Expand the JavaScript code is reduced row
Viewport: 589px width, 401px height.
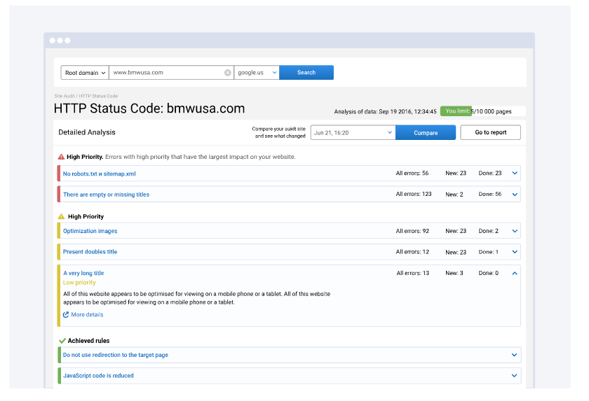tap(514, 376)
